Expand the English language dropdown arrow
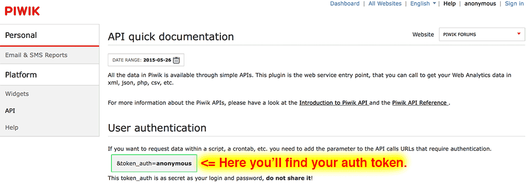Viewport: 526px width, 188px height. coord(435,4)
